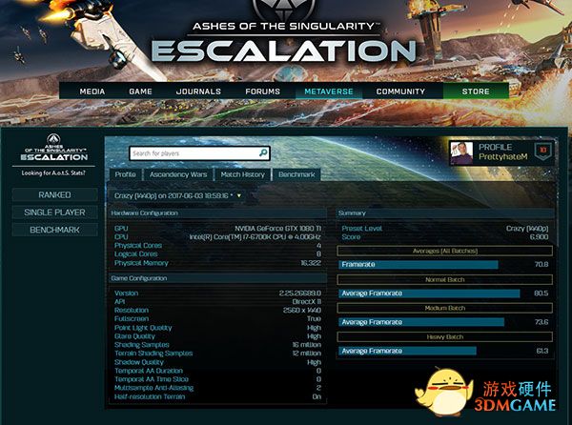572x425 pixels.
Task: Click the Heavy Batch header
Action: pos(445,336)
